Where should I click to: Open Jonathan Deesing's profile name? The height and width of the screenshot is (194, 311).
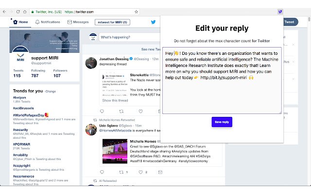[x=114, y=59]
